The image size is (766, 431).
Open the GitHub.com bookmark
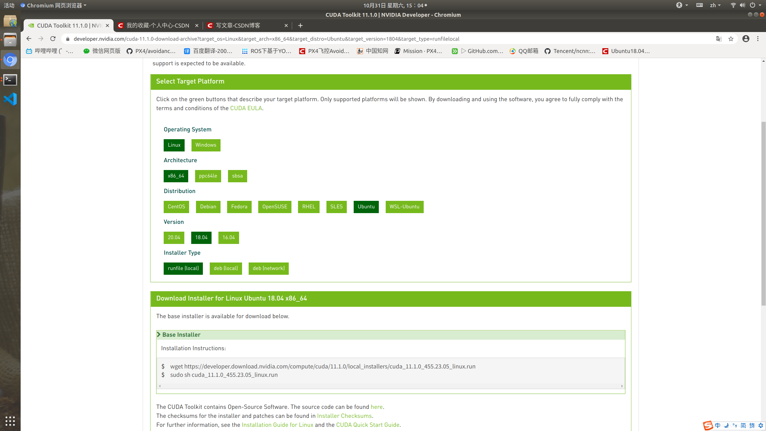[477, 51]
